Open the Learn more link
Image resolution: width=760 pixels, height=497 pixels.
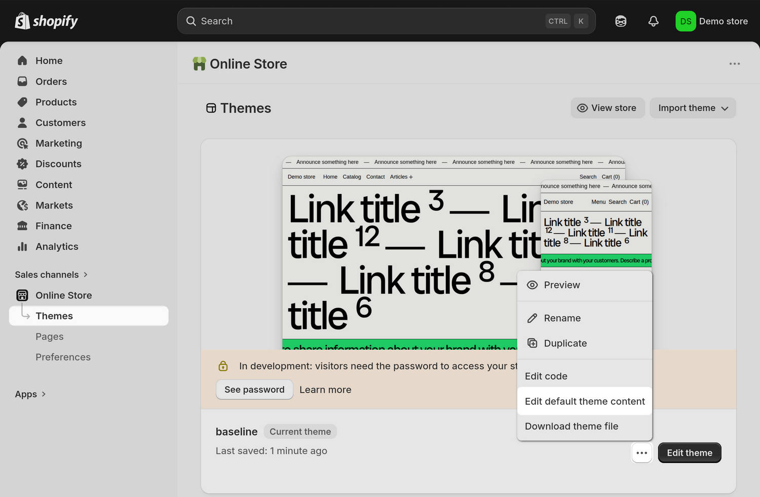coord(325,389)
